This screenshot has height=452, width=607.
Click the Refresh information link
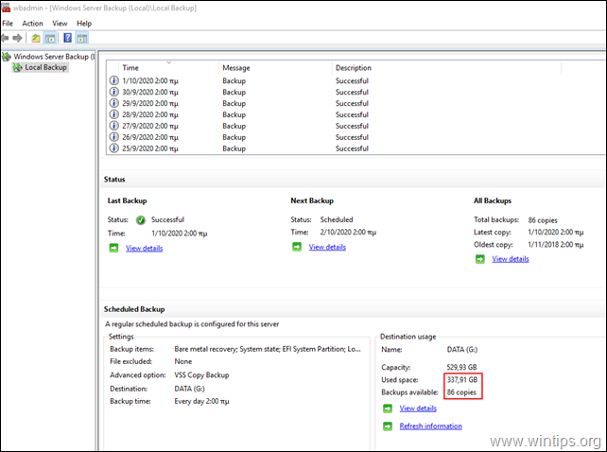[430, 426]
